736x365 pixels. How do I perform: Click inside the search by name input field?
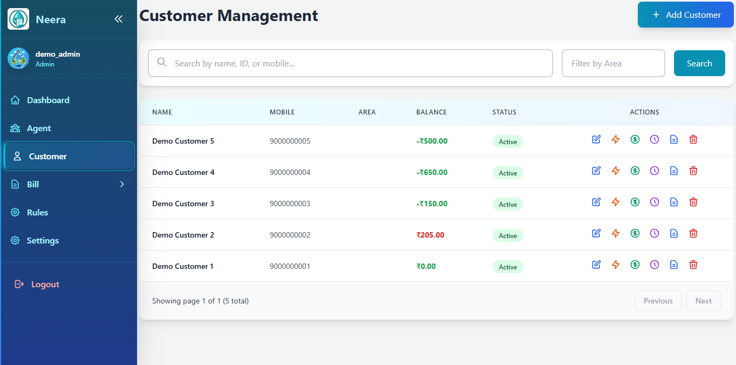[350, 63]
